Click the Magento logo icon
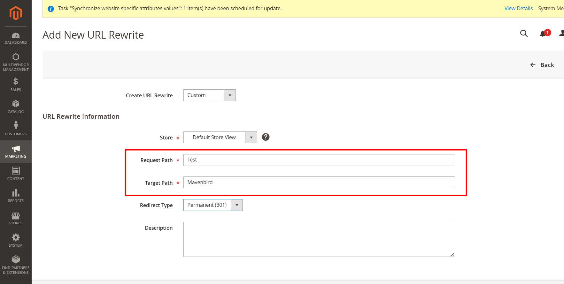 pos(16,13)
